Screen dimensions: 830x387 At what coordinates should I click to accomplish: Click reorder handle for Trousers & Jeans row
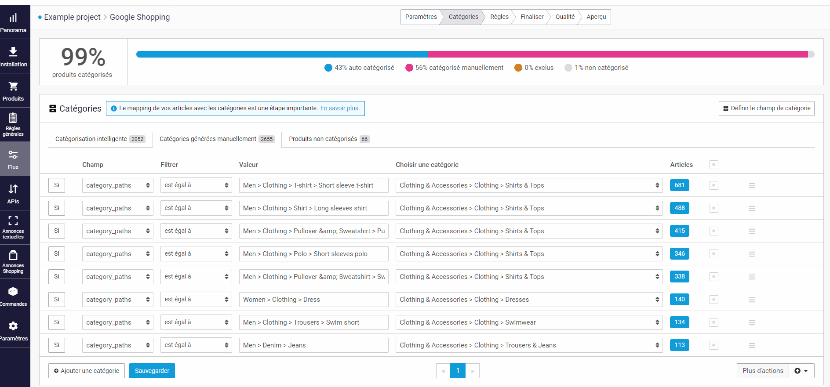[x=752, y=345]
